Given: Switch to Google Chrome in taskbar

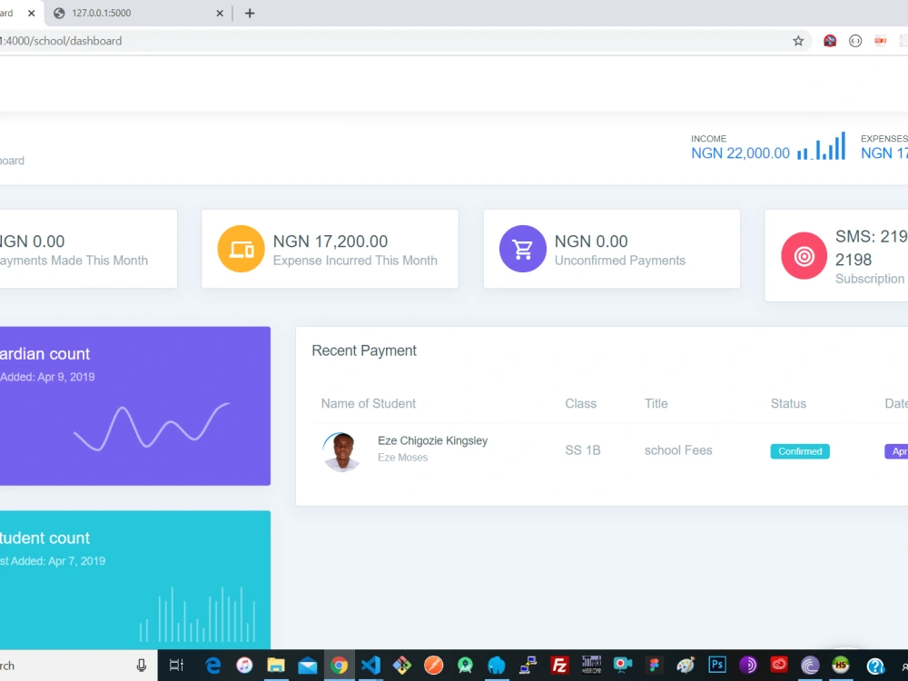Looking at the screenshot, I should pos(340,666).
